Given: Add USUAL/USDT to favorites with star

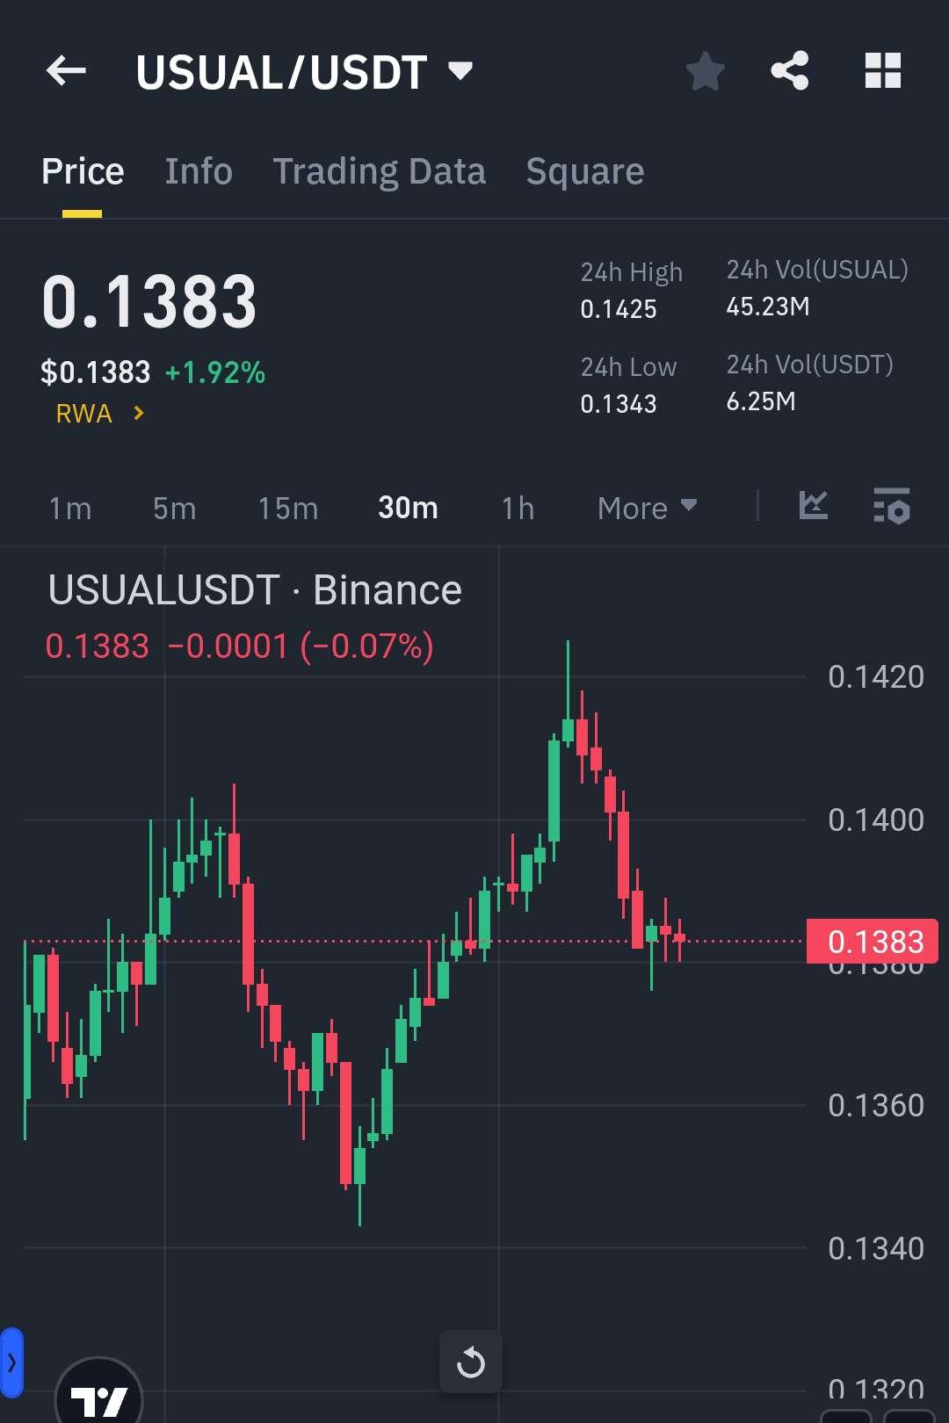Looking at the screenshot, I should (705, 71).
